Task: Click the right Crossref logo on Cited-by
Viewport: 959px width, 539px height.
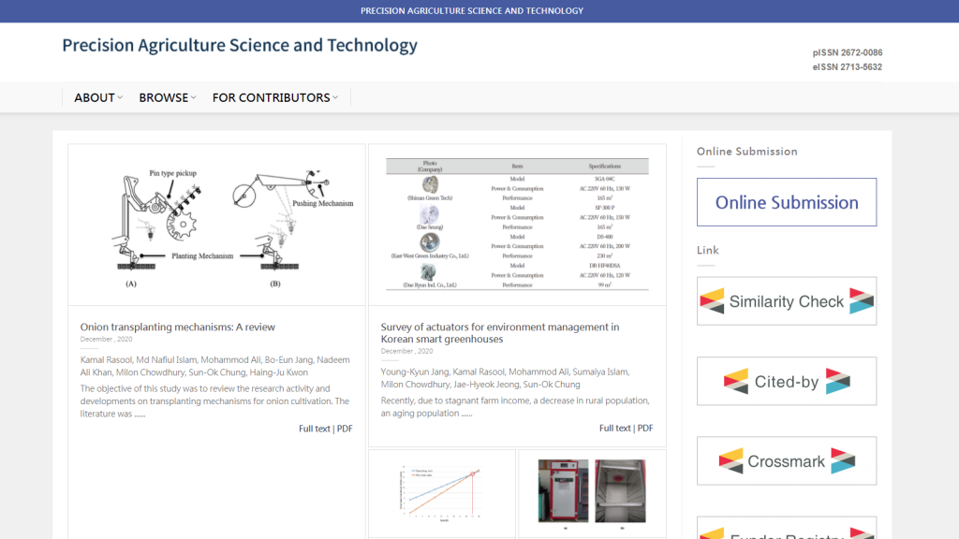Action: pyautogui.click(x=838, y=382)
